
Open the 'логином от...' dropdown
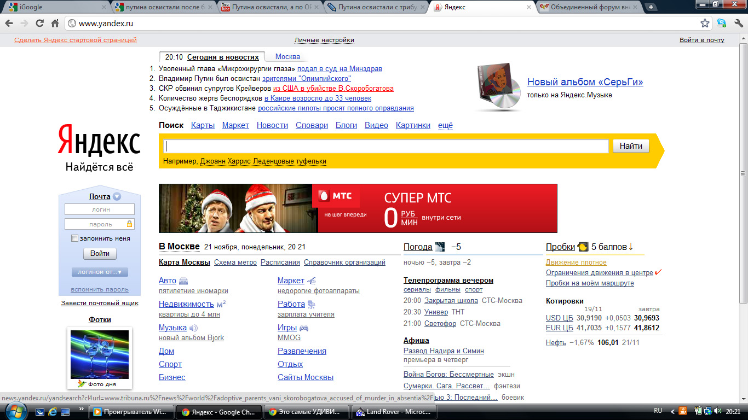click(x=99, y=272)
